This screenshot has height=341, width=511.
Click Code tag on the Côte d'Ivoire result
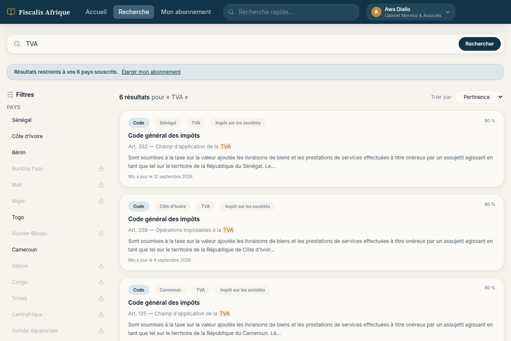click(139, 206)
